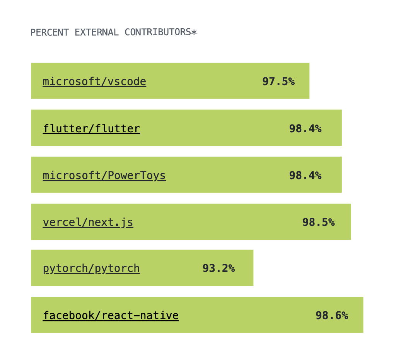Select the 98.4% value beside microsoft/PowerToys
The image size is (396, 352).
pyautogui.click(x=305, y=175)
